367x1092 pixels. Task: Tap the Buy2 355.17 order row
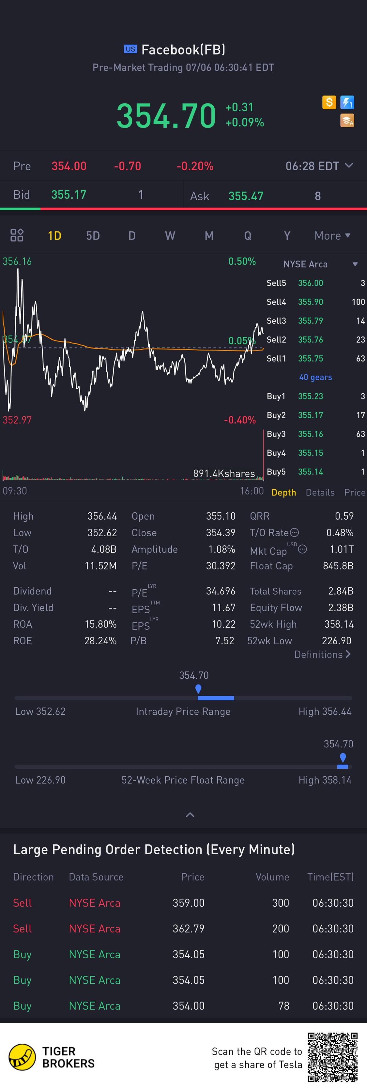pyautogui.click(x=316, y=415)
